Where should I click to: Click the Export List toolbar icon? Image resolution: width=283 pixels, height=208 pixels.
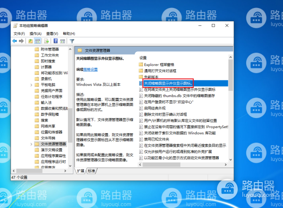pos(46,41)
